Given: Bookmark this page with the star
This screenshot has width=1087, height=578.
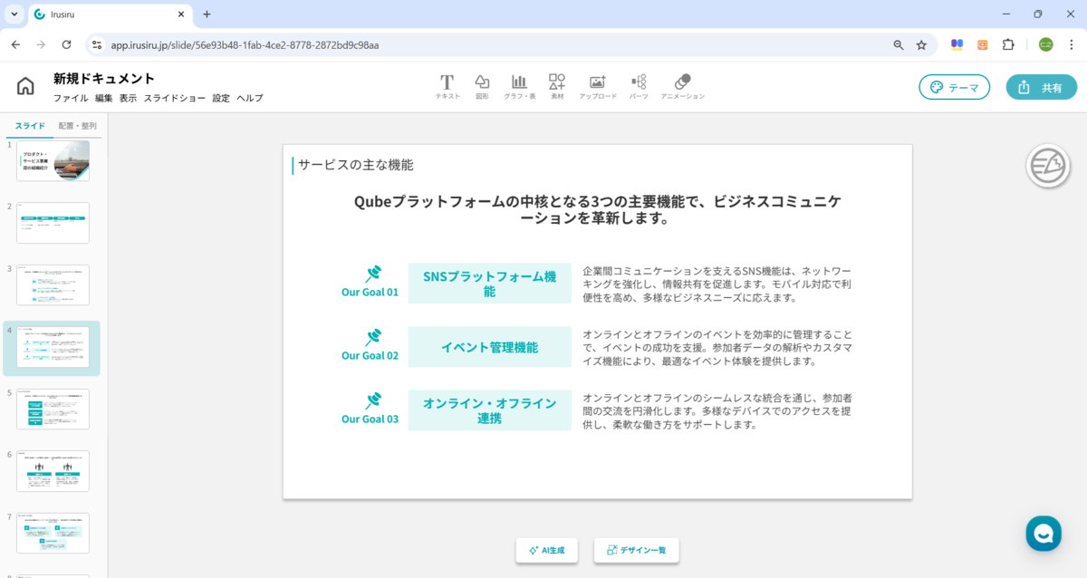Looking at the screenshot, I should [921, 44].
